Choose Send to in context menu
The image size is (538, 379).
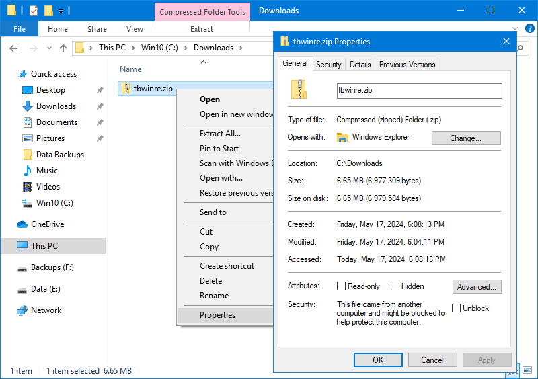[225, 212]
